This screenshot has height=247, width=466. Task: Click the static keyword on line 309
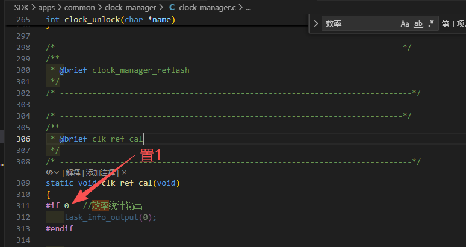[x=60, y=183]
